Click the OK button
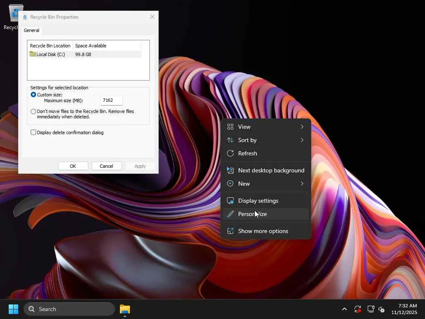This screenshot has height=319, width=425. pyautogui.click(x=73, y=166)
